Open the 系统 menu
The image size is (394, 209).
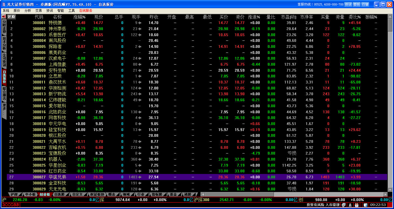6,11
